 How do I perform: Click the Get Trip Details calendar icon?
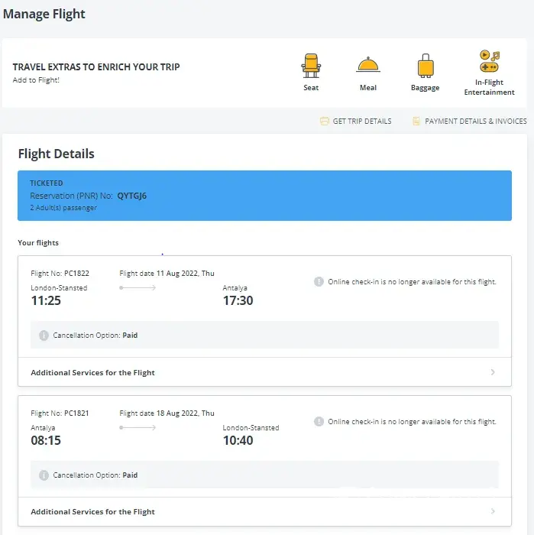325,122
